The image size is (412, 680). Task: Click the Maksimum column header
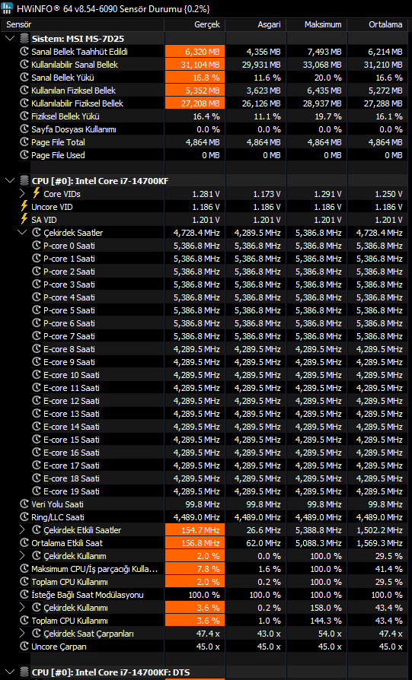[317, 24]
